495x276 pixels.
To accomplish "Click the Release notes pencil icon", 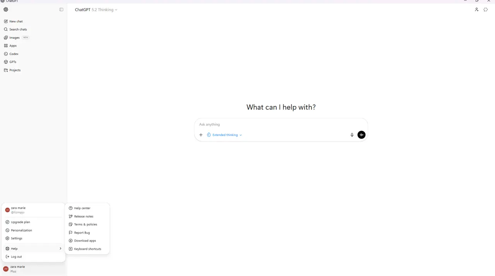I will click(x=70, y=216).
